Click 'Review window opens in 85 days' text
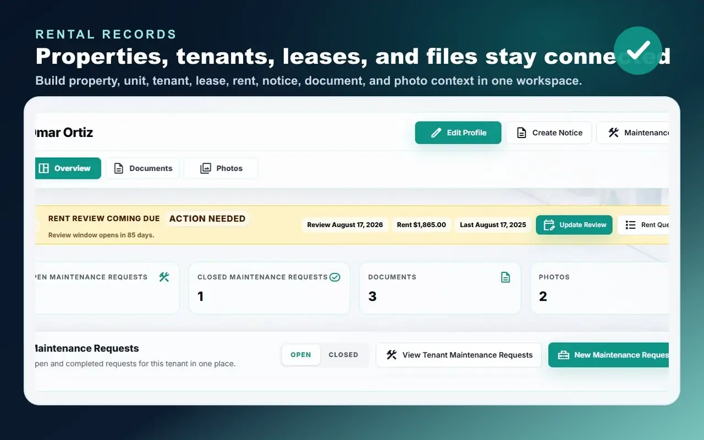704x440 pixels. point(101,235)
